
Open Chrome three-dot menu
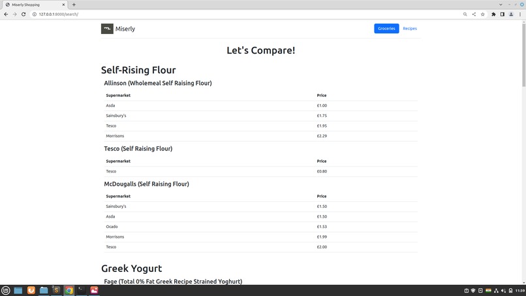point(520,14)
